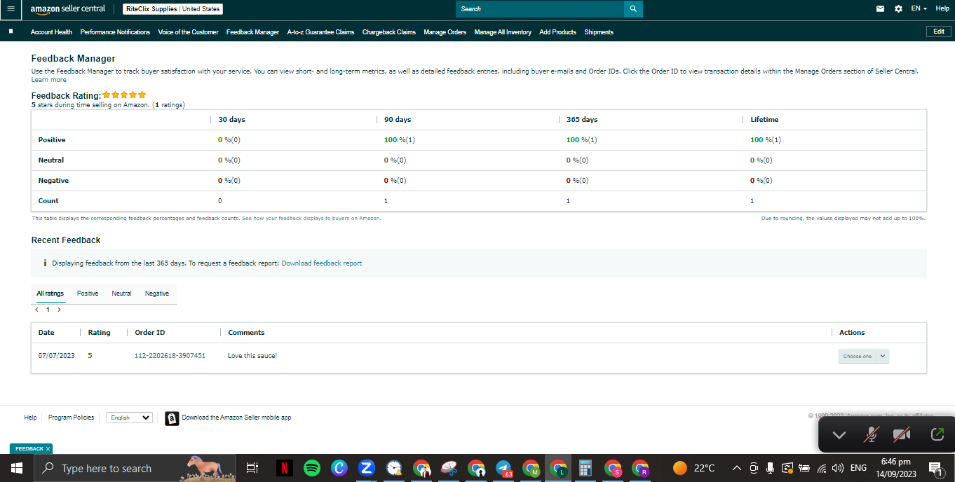The width and height of the screenshot is (955, 482).
Task: Open Voice of the Customer
Action: pyautogui.click(x=188, y=32)
